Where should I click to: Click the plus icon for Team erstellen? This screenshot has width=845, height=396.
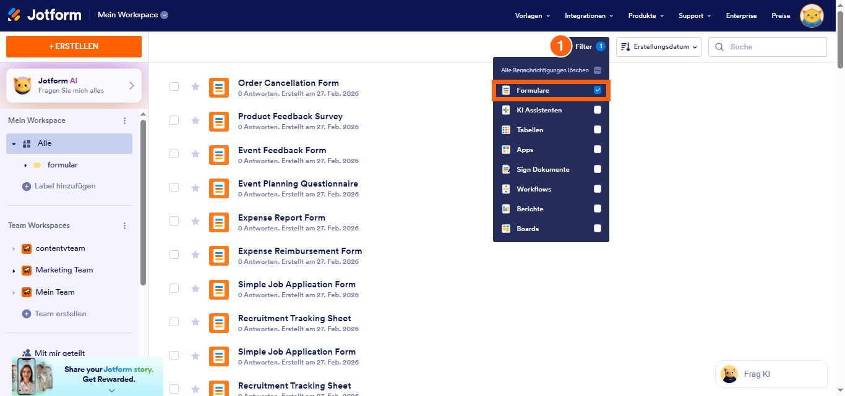pyautogui.click(x=27, y=314)
